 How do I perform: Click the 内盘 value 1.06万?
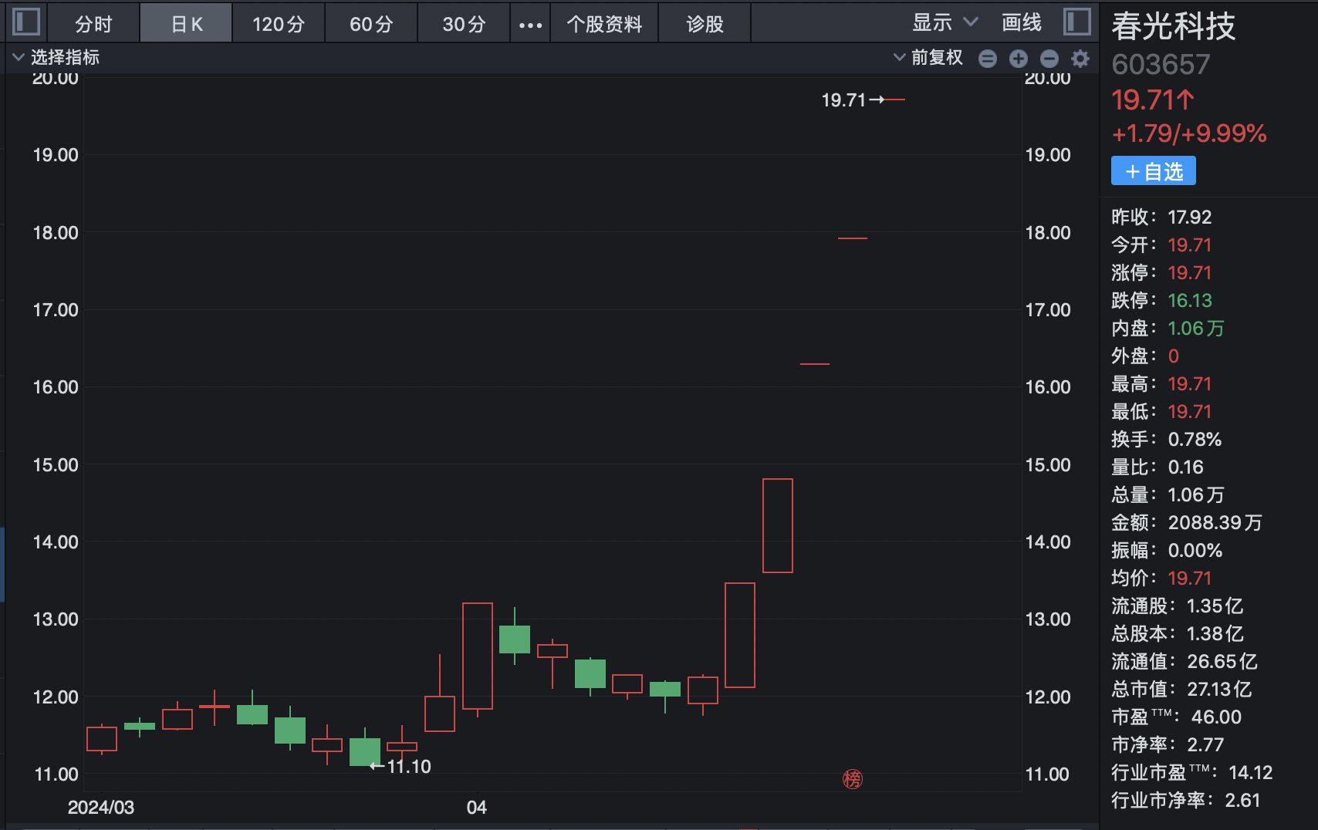coord(1196,329)
